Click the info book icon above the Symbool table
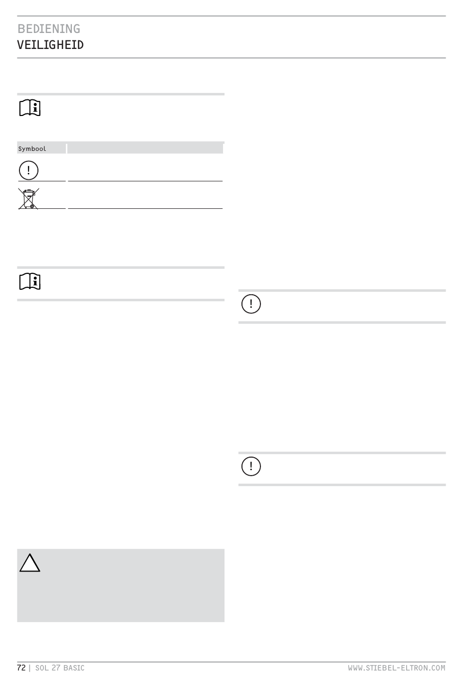 coord(30,108)
